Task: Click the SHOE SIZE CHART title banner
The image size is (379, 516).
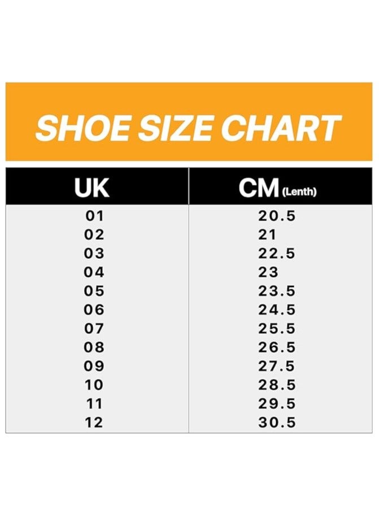Action: coord(189,127)
